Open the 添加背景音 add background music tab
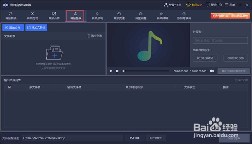 [184, 16]
